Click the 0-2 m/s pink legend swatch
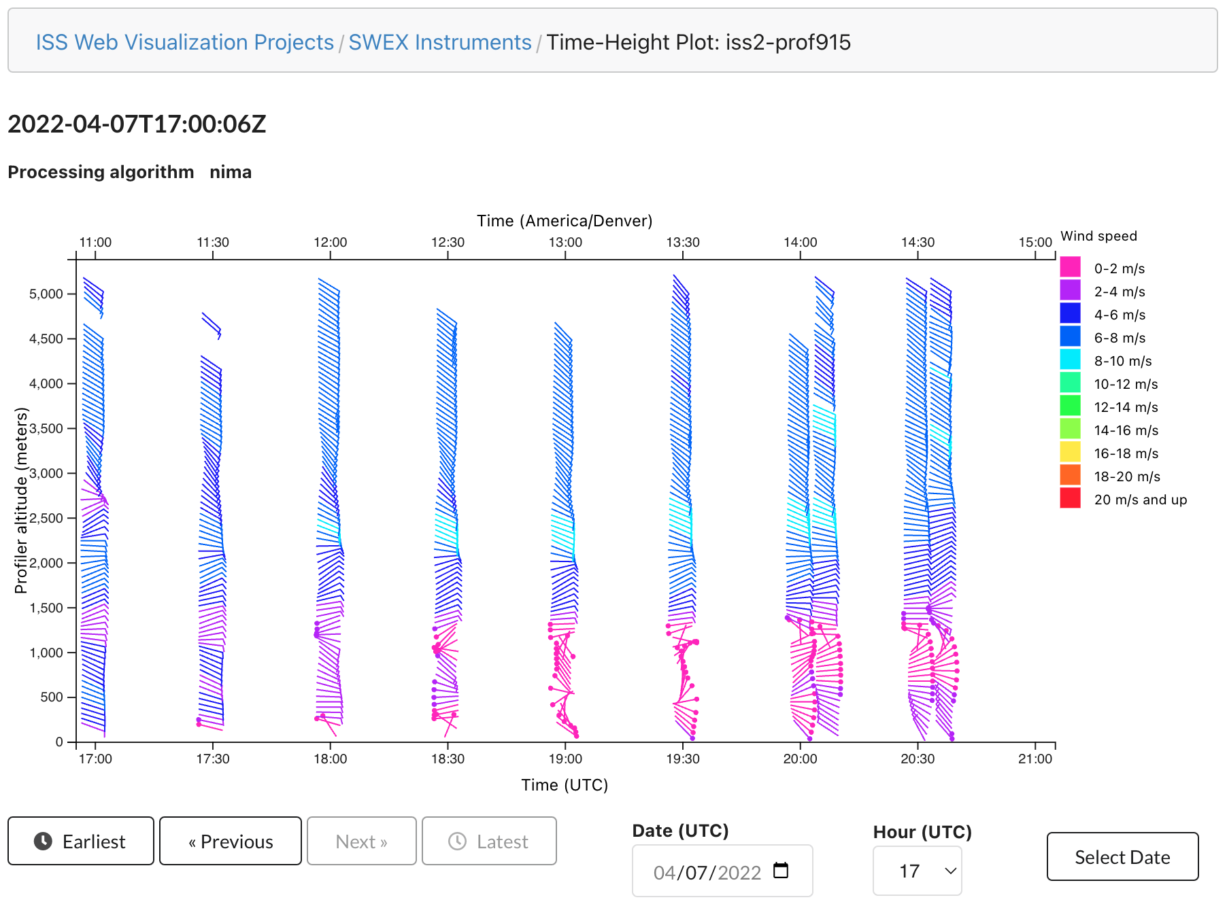This screenshot has height=919, width=1227. (1070, 267)
